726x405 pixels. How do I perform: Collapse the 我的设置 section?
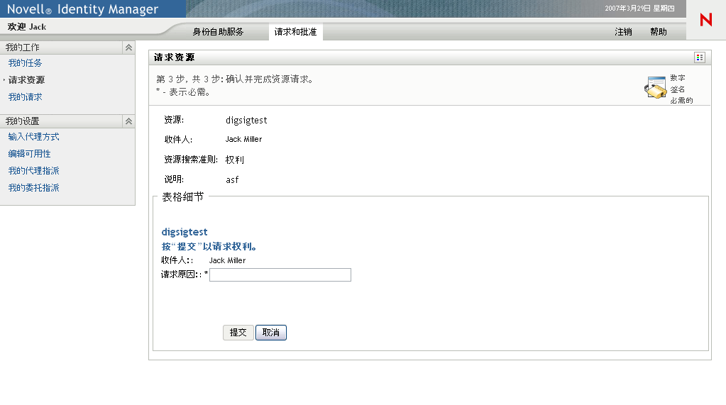tap(128, 121)
